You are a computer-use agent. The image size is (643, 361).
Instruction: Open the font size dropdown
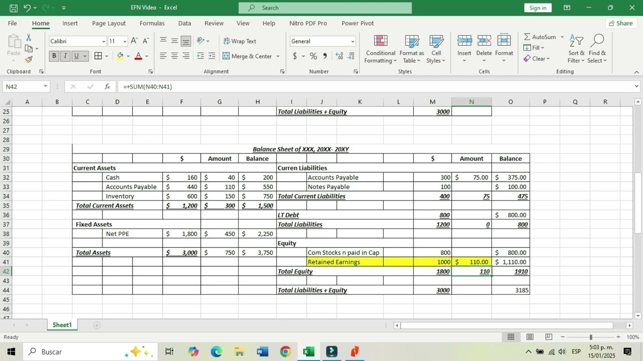pos(125,42)
